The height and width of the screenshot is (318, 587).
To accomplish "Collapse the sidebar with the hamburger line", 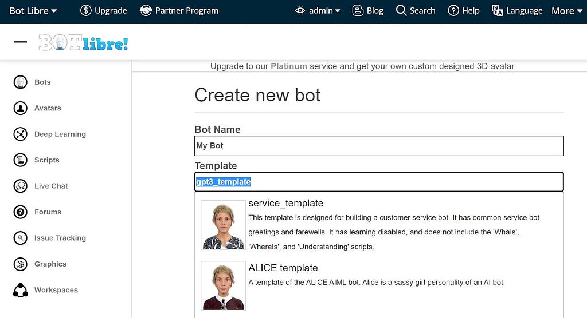I will [20, 42].
